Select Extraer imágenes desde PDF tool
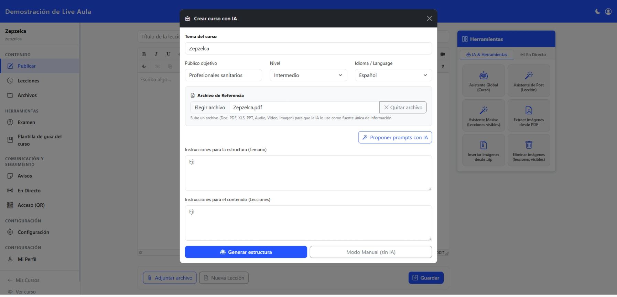 pyautogui.click(x=529, y=115)
